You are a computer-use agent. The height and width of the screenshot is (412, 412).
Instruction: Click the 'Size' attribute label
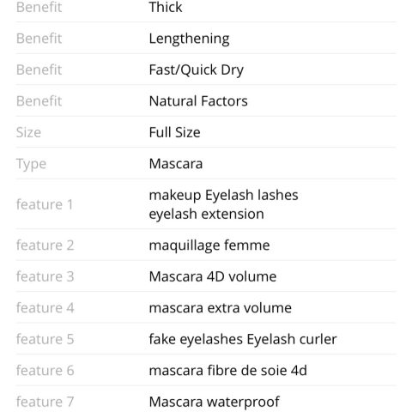pos(28,132)
